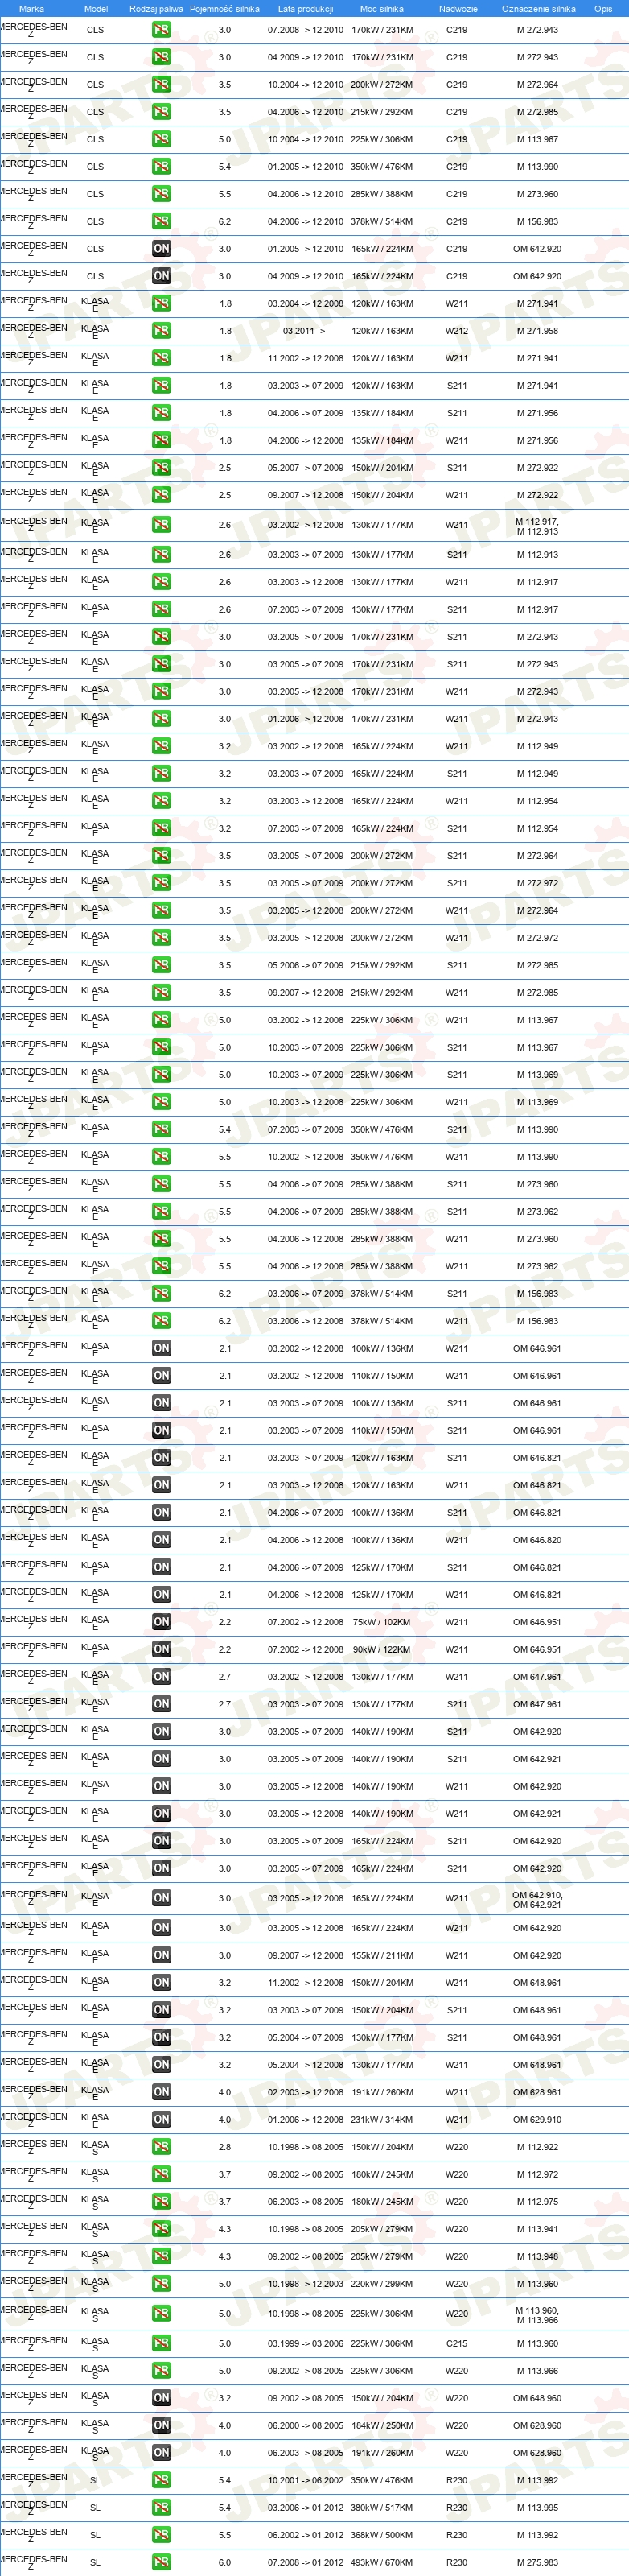Click petrol icon in M 112.917, M 112.913 row
Screen dimensions: 629x2576
click(x=161, y=525)
